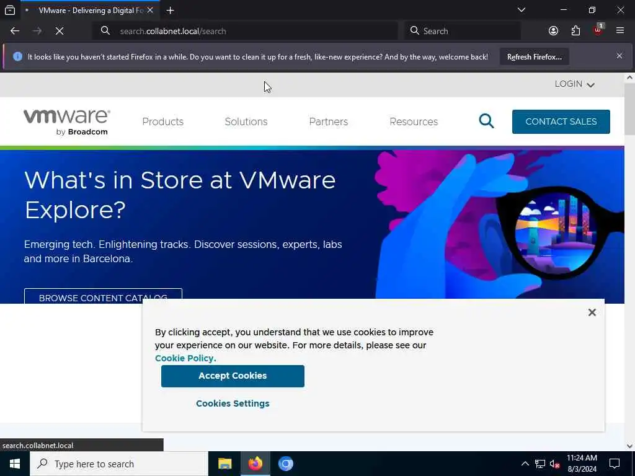The width and height of the screenshot is (635, 476).
Task: Click Accept Cookies button
Action: coord(233,376)
